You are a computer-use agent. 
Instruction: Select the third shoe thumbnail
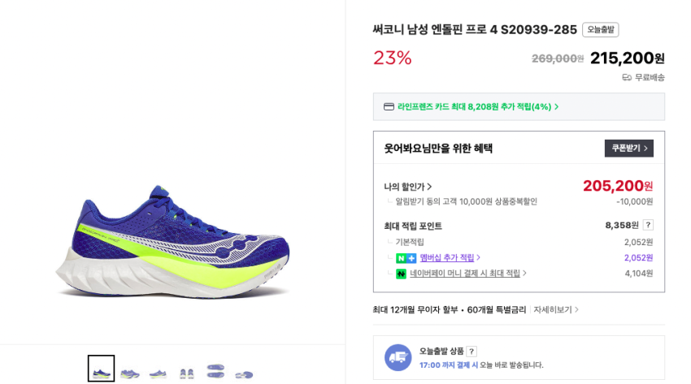(158, 373)
